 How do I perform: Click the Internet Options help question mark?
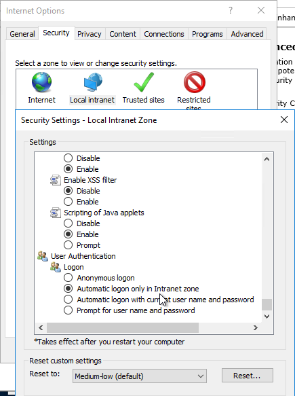pyautogui.click(x=231, y=10)
